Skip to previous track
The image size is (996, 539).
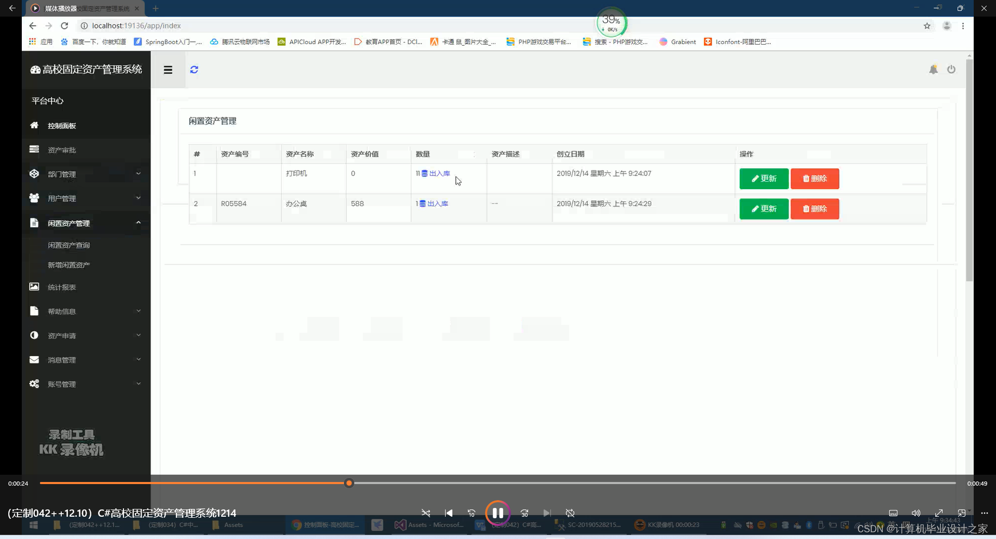point(449,513)
